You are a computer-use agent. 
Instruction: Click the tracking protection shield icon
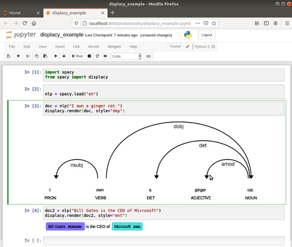(x=76, y=23)
